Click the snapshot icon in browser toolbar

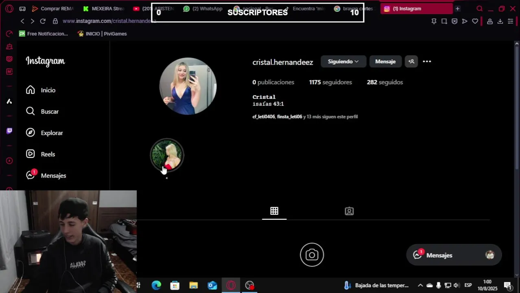[x=444, y=21]
